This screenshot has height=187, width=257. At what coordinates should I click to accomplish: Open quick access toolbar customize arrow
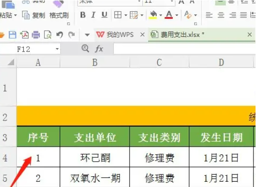pyautogui.click(x=87, y=35)
